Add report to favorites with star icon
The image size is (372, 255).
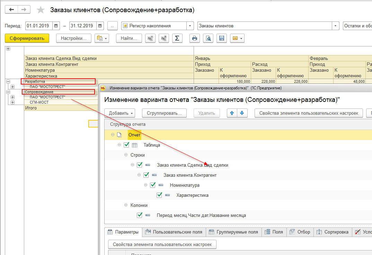41,10
